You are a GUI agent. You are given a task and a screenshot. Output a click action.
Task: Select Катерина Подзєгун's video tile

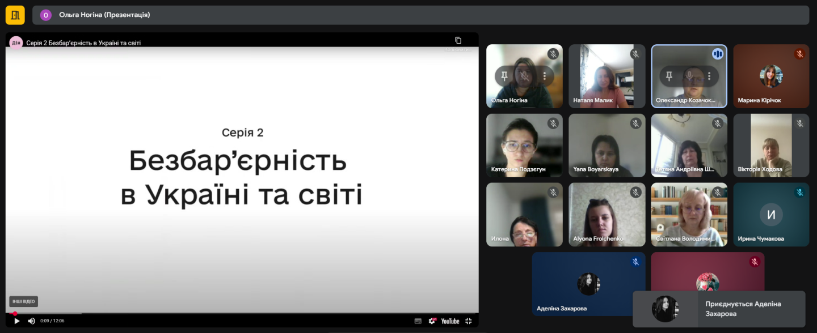click(x=524, y=145)
